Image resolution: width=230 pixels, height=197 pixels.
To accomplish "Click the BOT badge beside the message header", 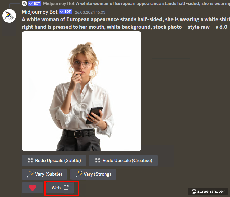I will [66, 11].
